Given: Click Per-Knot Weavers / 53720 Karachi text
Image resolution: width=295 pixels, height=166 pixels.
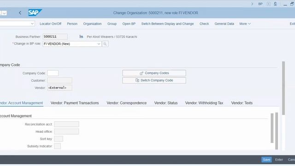Looking at the screenshot, I should point(112,37).
